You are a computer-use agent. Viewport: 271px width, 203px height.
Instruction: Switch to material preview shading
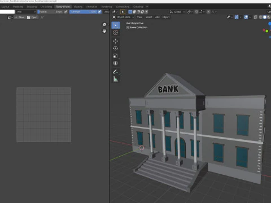269,17
